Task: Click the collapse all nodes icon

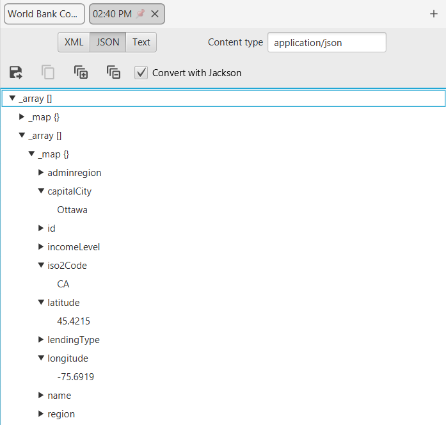Action: (x=113, y=72)
